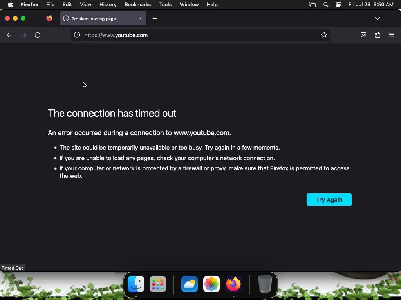The image size is (401, 300).
Task: Click the Timed Out status label
Action: [12, 268]
